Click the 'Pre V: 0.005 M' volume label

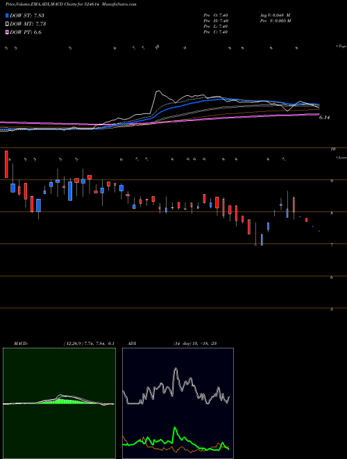(275, 21)
